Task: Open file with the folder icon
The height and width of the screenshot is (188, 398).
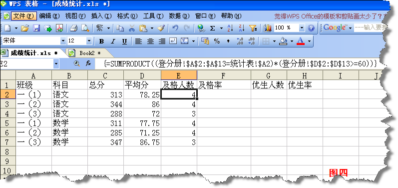Action: 25,28
